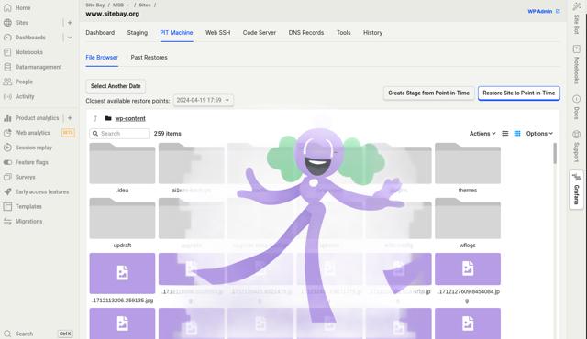Click Sites in the breadcrumb

click(145, 5)
